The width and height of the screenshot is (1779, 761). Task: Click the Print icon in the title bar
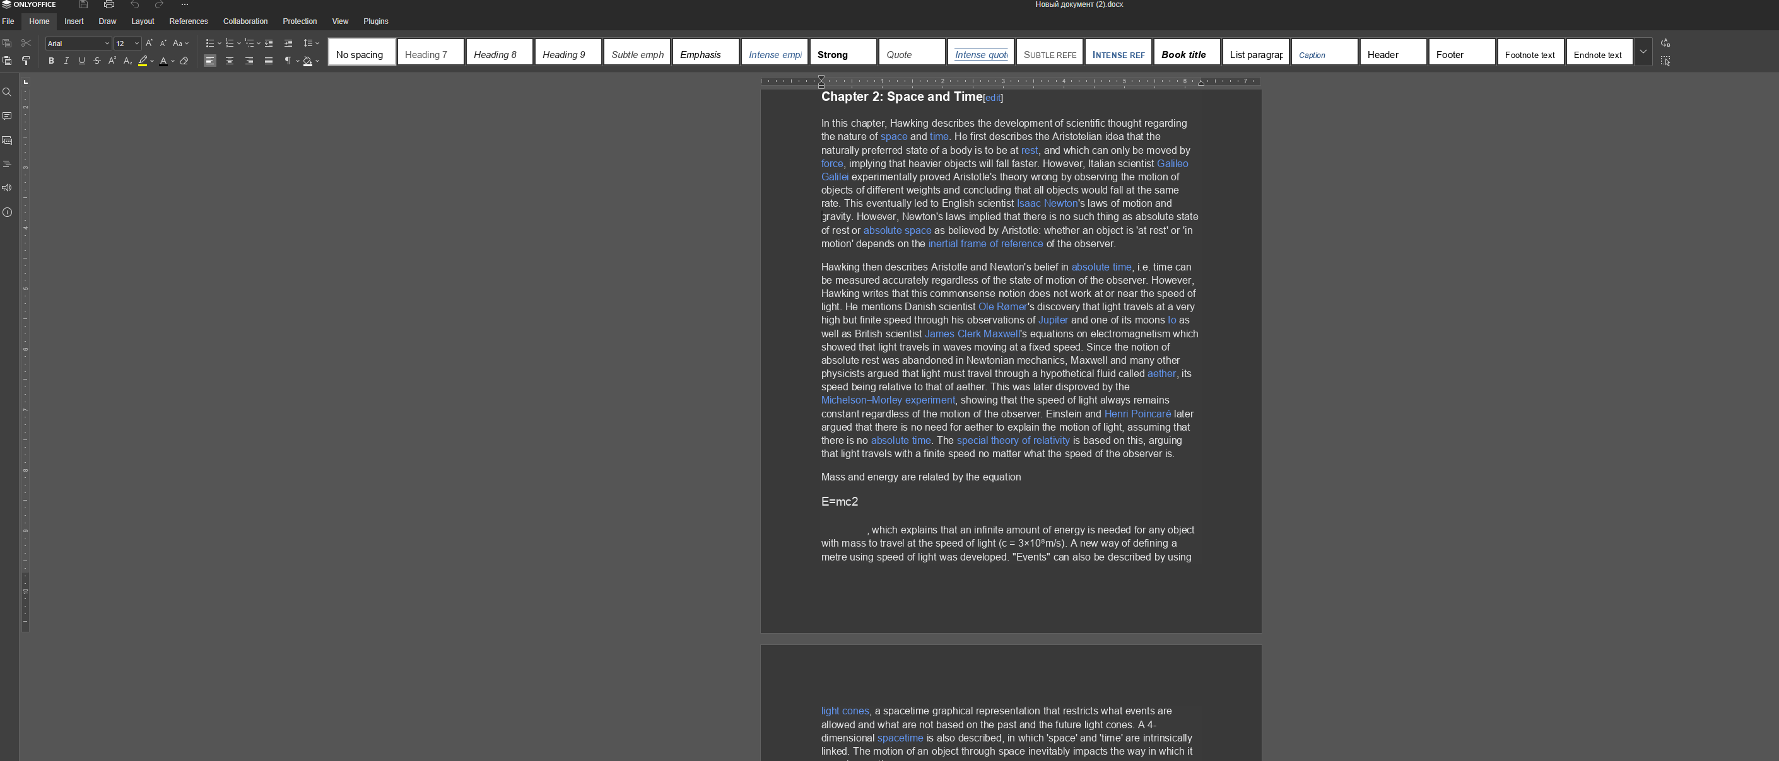click(109, 5)
